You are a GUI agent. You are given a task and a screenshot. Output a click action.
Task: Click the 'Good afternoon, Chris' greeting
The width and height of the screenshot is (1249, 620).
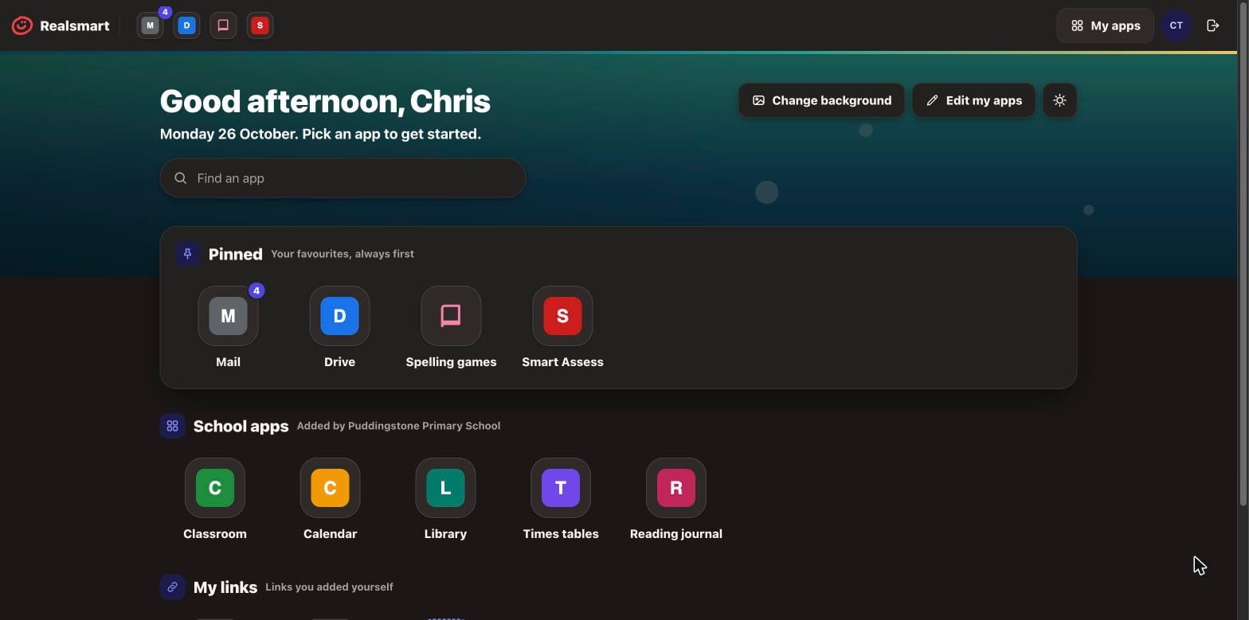(x=325, y=101)
